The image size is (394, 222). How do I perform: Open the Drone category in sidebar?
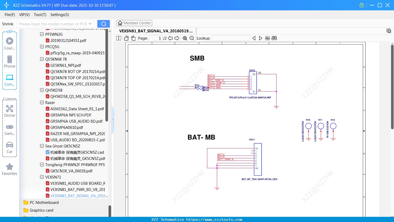coord(10,111)
